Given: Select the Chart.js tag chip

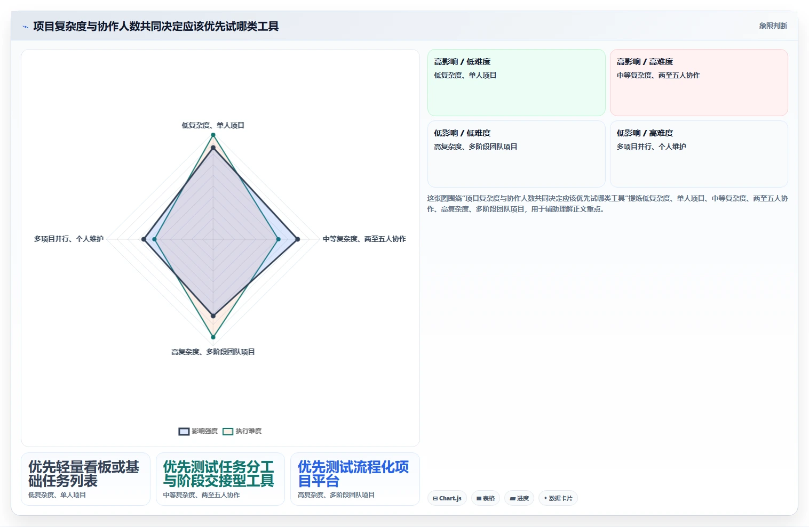Looking at the screenshot, I should tap(447, 498).
